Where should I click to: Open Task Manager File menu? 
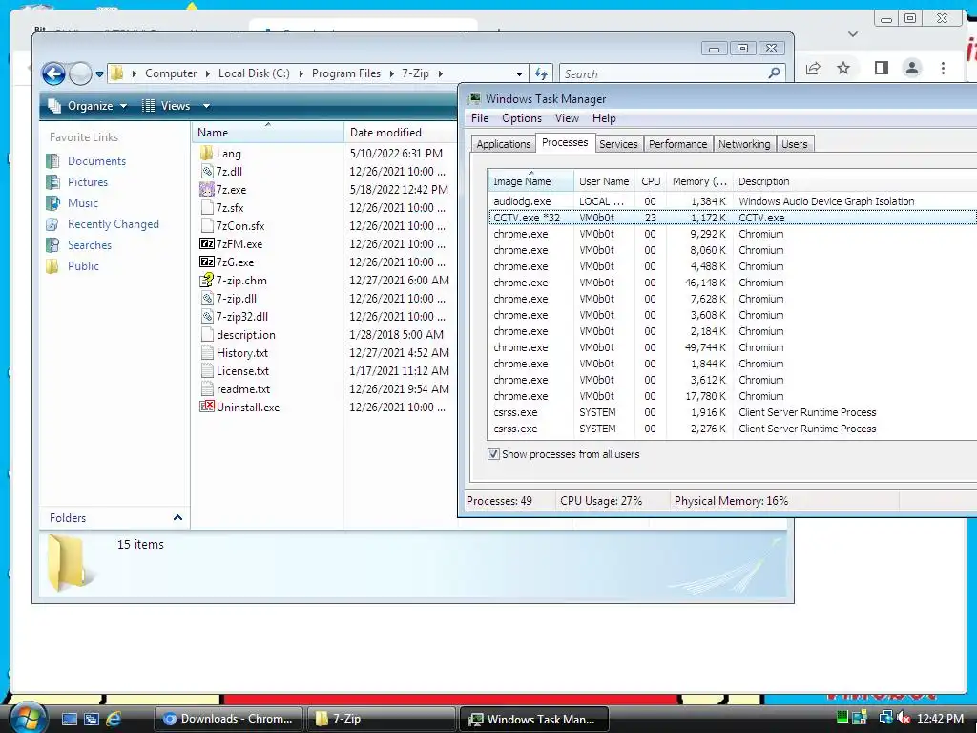[x=480, y=118]
